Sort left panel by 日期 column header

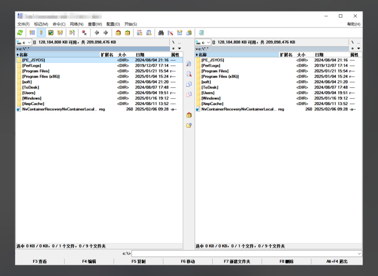click(x=140, y=55)
